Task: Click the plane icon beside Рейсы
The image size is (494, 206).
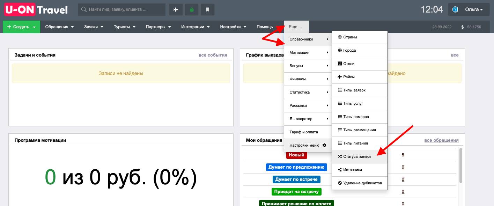Action: click(340, 77)
